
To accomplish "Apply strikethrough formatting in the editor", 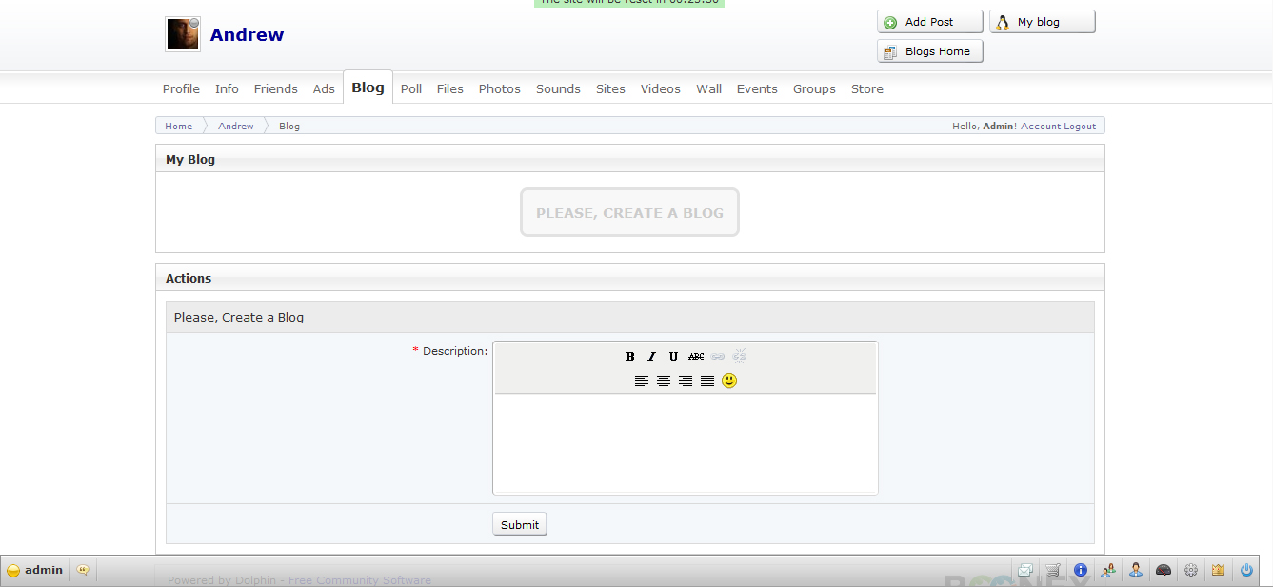I will click(696, 357).
